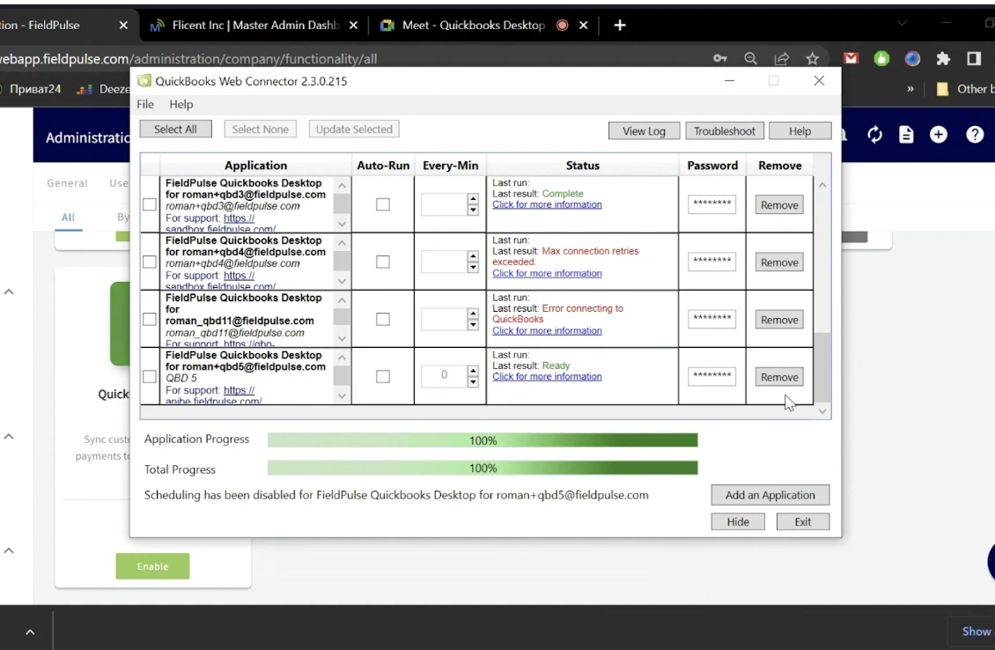Image resolution: width=995 pixels, height=650 pixels.
Task: Close the Meet Quickbooks Desktop tab
Action: point(583,26)
